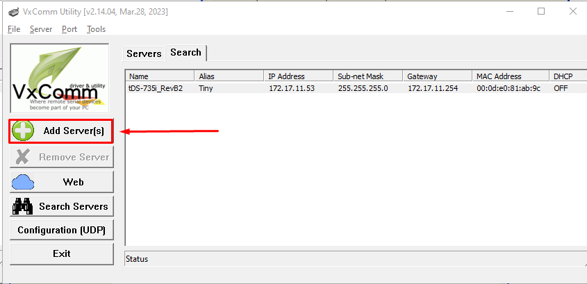The width and height of the screenshot is (587, 284).
Task: Open the Tools menu
Action: (x=96, y=29)
